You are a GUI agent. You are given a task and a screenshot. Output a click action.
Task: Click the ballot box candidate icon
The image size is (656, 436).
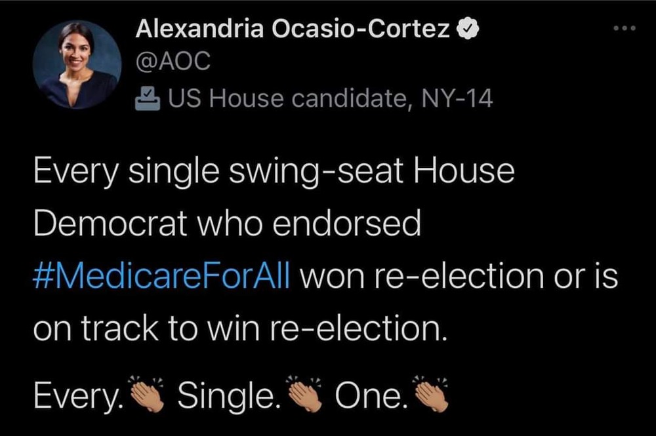coord(147,99)
